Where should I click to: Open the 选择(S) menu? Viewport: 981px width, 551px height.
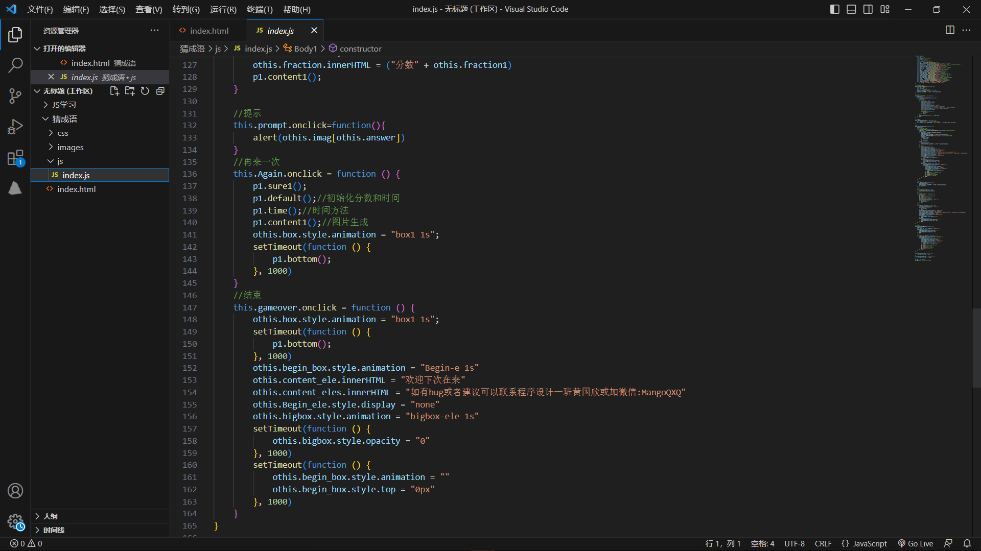[112, 9]
